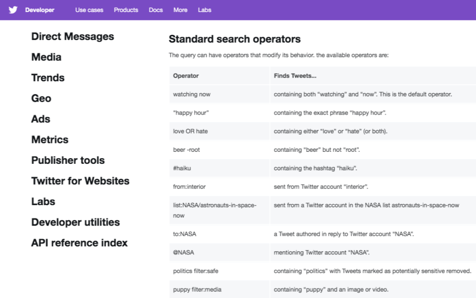The height and width of the screenshot is (298, 476).
Task: Select the 'puppy filter:media' operator cell
Action: pyautogui.click(x=219, y=290)
